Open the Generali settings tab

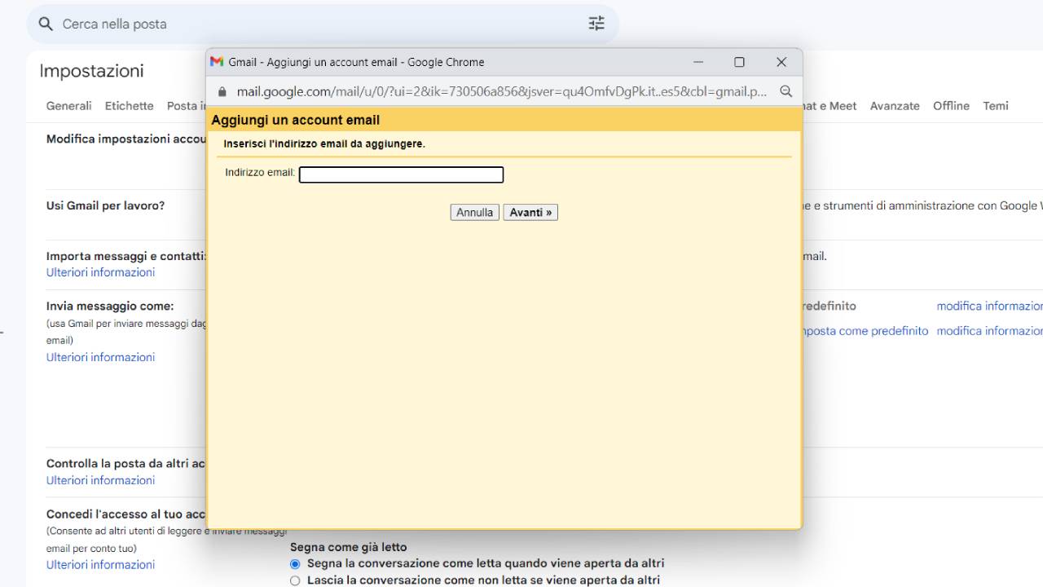pos(68,105)
